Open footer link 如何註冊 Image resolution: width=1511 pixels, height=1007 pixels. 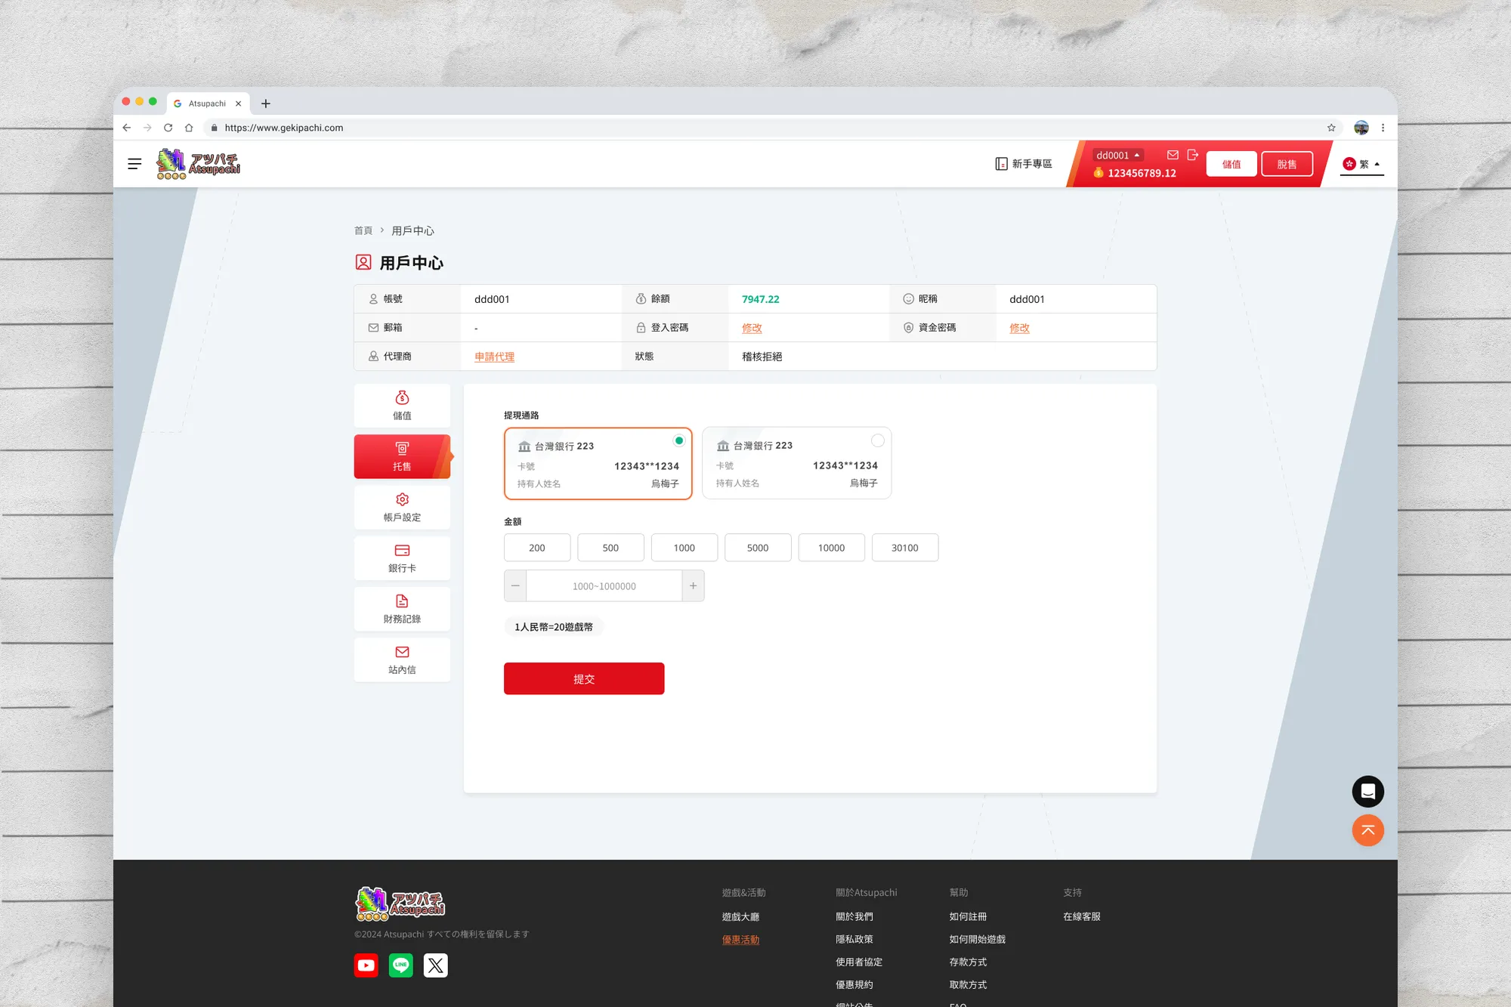[x=968, y=916]
